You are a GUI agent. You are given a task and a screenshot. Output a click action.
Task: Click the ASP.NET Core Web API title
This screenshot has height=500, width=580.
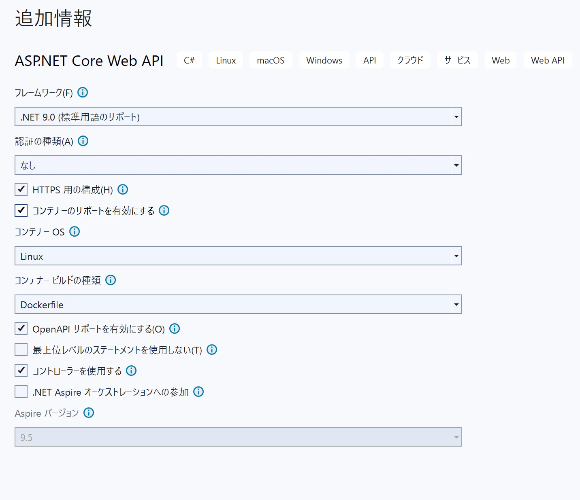(89, 61)
